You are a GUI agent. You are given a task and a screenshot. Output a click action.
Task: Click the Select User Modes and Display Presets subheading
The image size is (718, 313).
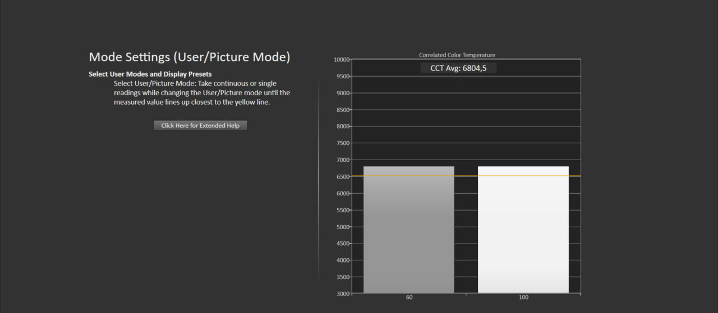click(150, 74)
